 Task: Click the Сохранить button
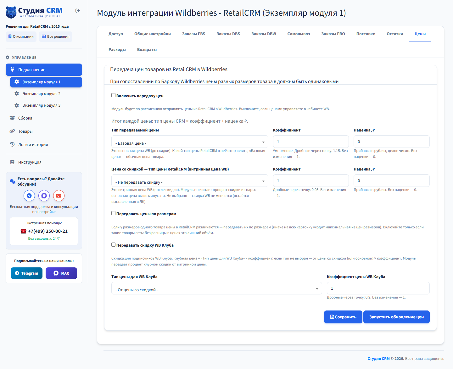[343, 317]
